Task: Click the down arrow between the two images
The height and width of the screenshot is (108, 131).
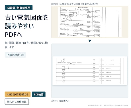Action: 90,41
